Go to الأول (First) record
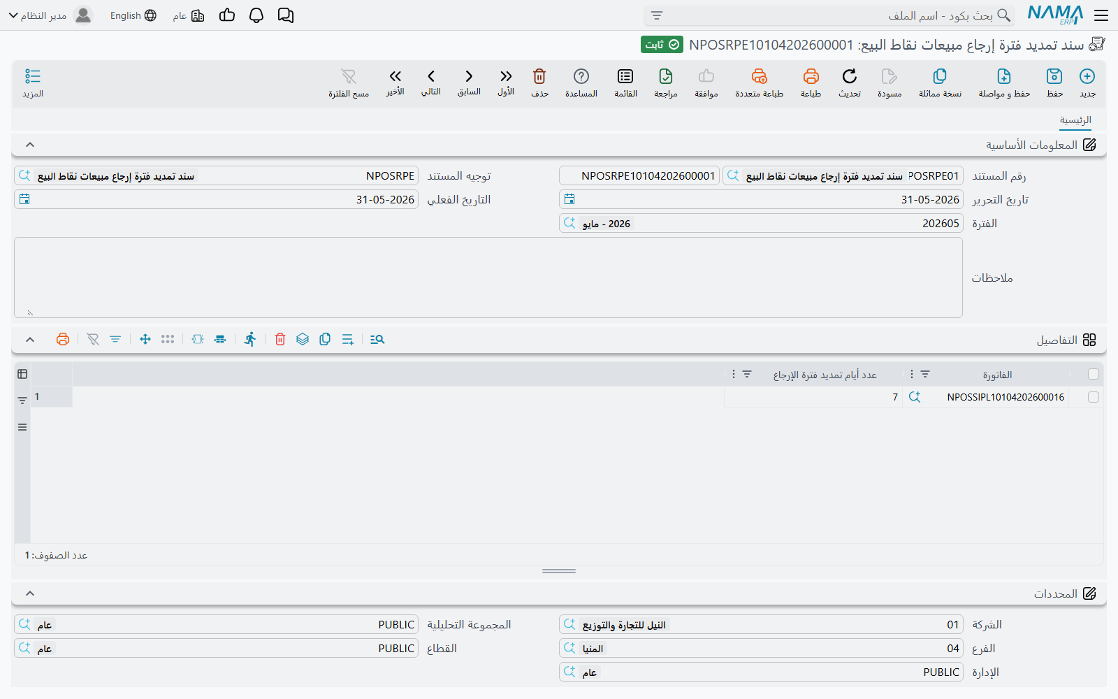Image resolution: width=1118 pixels, height=699 pixels. [506, 76]
